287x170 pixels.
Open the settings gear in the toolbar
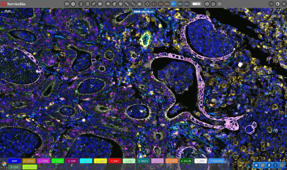[73, 4]
